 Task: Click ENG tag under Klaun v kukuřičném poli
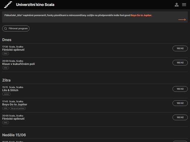6,68
